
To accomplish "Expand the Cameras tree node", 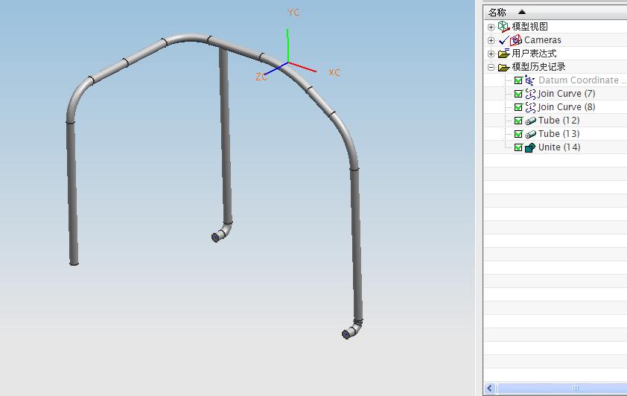I will [x=491, y=40].
